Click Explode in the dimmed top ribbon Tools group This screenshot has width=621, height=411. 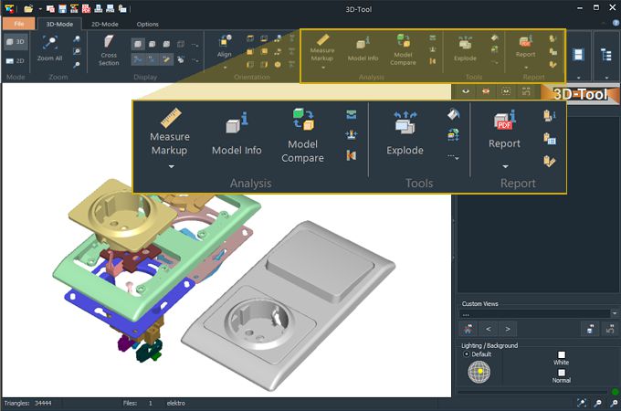coord(465,49)
